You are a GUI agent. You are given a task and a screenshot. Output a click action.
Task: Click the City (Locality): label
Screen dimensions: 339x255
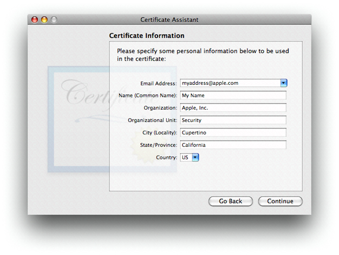point(160,133)
